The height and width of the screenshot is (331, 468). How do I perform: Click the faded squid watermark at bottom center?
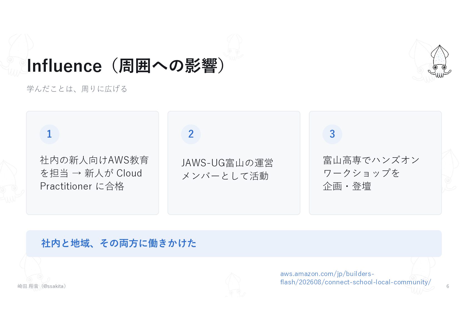click(234, 285)
